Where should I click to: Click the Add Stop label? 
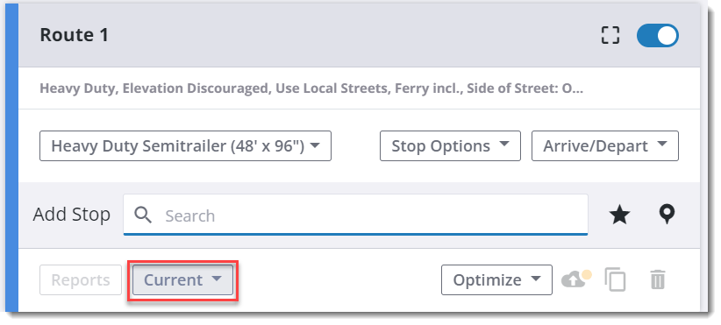(x=72, y=215)
